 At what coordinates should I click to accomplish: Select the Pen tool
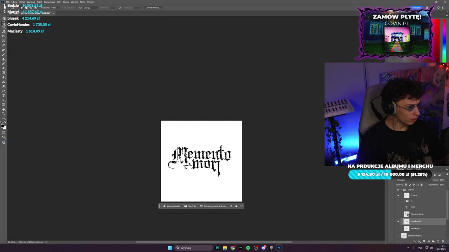tap(4, 91)
